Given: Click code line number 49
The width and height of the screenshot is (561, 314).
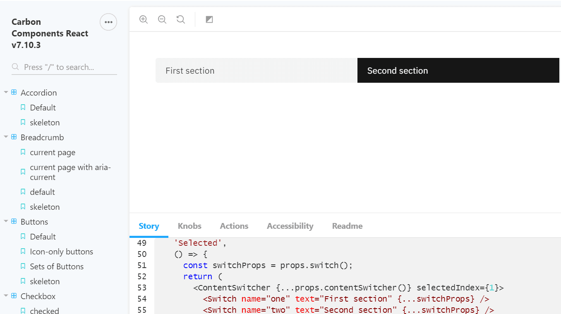Looking at the screenshot, I should coord(142,243).
